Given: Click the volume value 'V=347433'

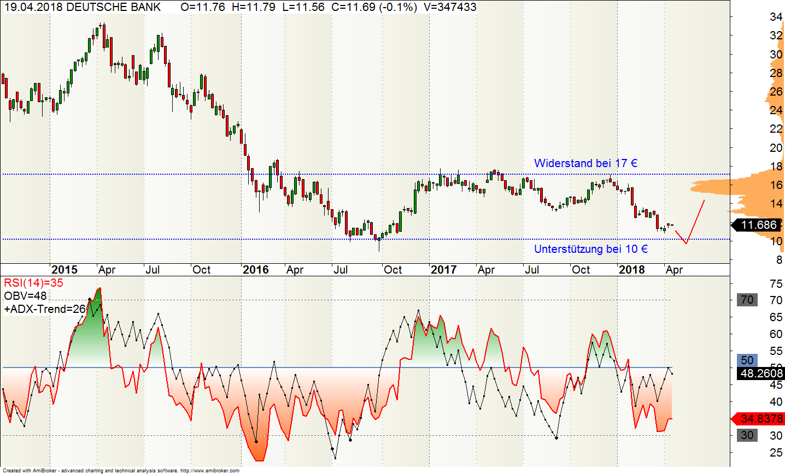Looking at the screenshot, I should pos(449,7).
